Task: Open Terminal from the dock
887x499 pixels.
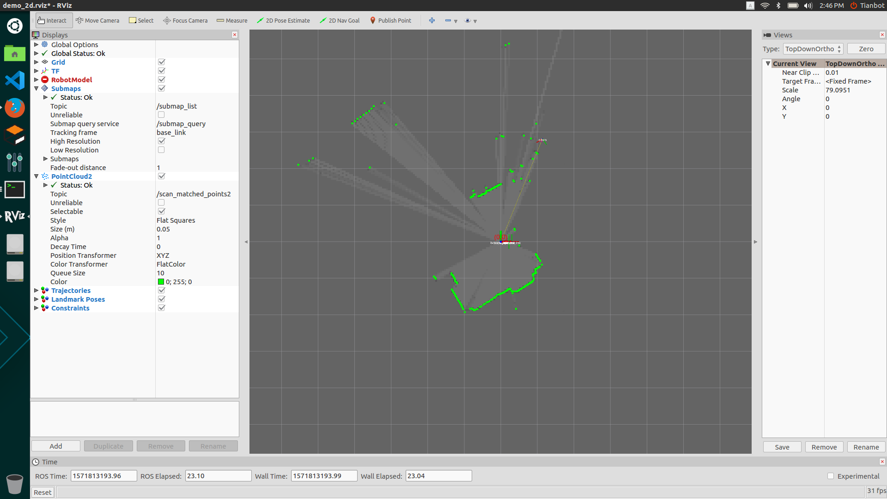Action: tap(15, 189)
